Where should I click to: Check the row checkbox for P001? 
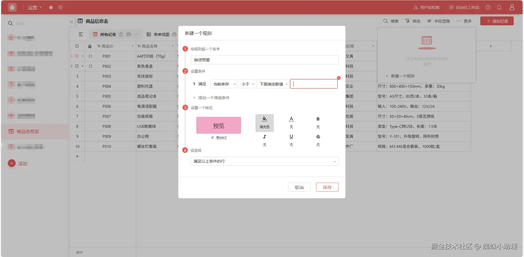77,56
